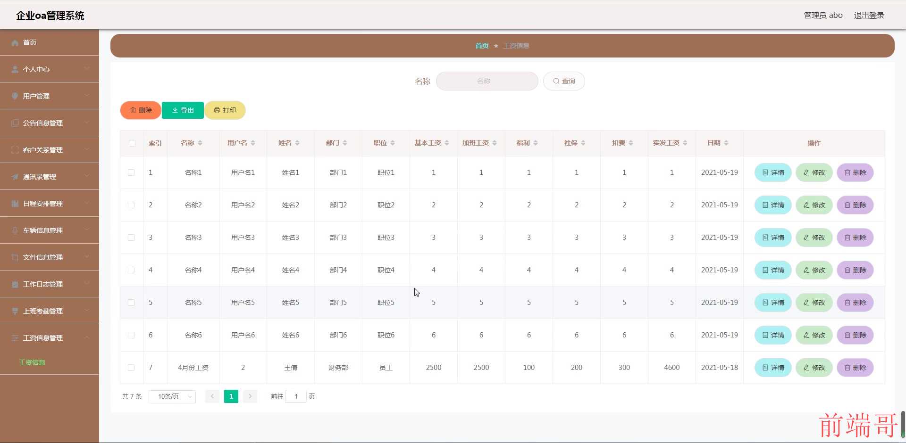906x443 pixels.
Task: Open the 首页 sidebar menu item
Action: coord(50,42)
